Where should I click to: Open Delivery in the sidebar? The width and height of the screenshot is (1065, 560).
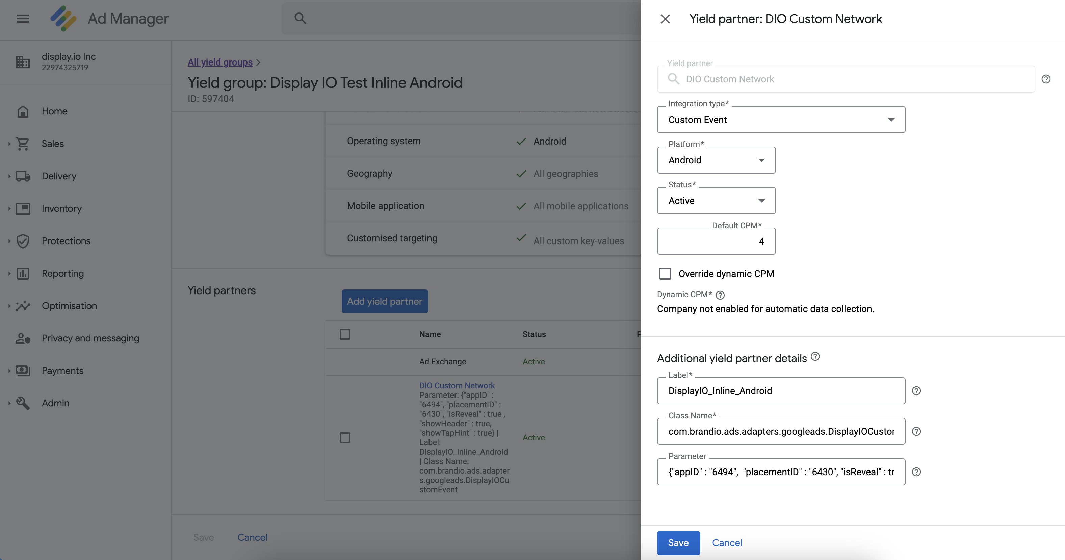(59, 176)
